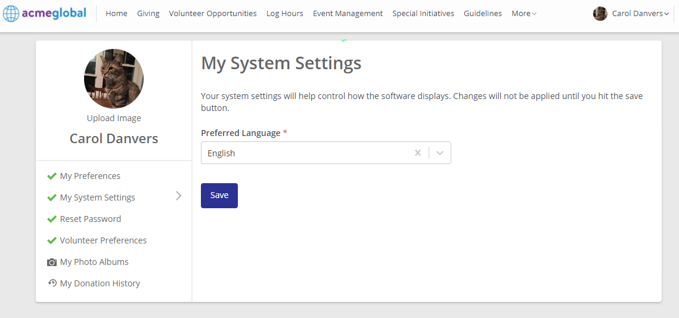This screenshot has width=679, height=318.
Task: Click the chevron next to My System Settings
Action: coord(179,196)
